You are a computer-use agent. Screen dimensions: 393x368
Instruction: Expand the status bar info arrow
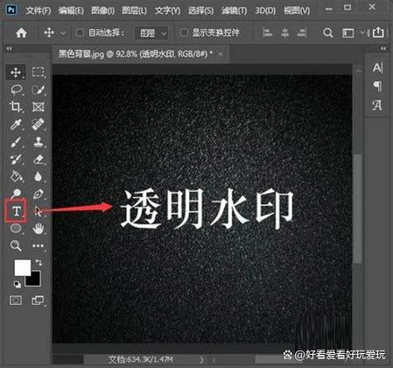(201, 359)
